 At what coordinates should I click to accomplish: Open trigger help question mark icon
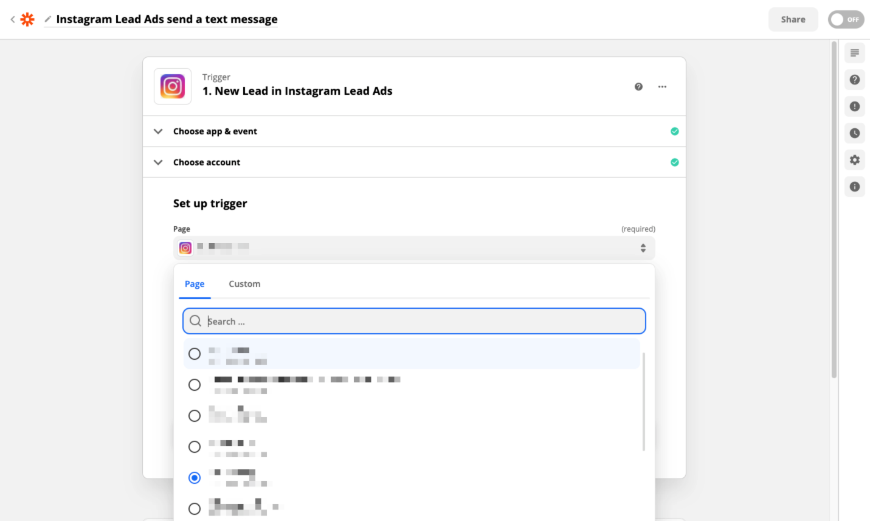coord(638,86)
